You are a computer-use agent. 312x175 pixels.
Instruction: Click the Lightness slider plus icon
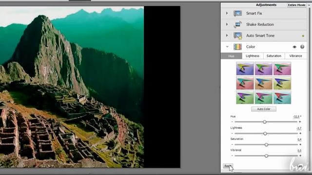click(x=300, y=133)
